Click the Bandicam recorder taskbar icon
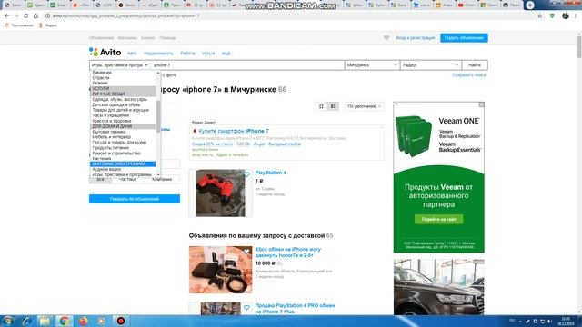 coord(121,321)
